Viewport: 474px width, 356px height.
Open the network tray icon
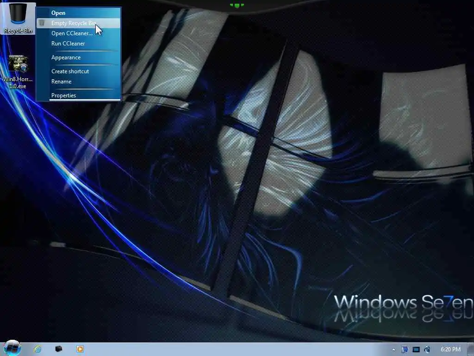(416, 350)
